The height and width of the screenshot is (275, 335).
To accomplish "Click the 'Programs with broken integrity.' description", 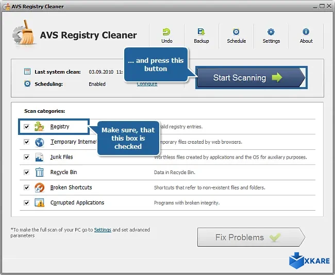I will (x=187, y=203).
